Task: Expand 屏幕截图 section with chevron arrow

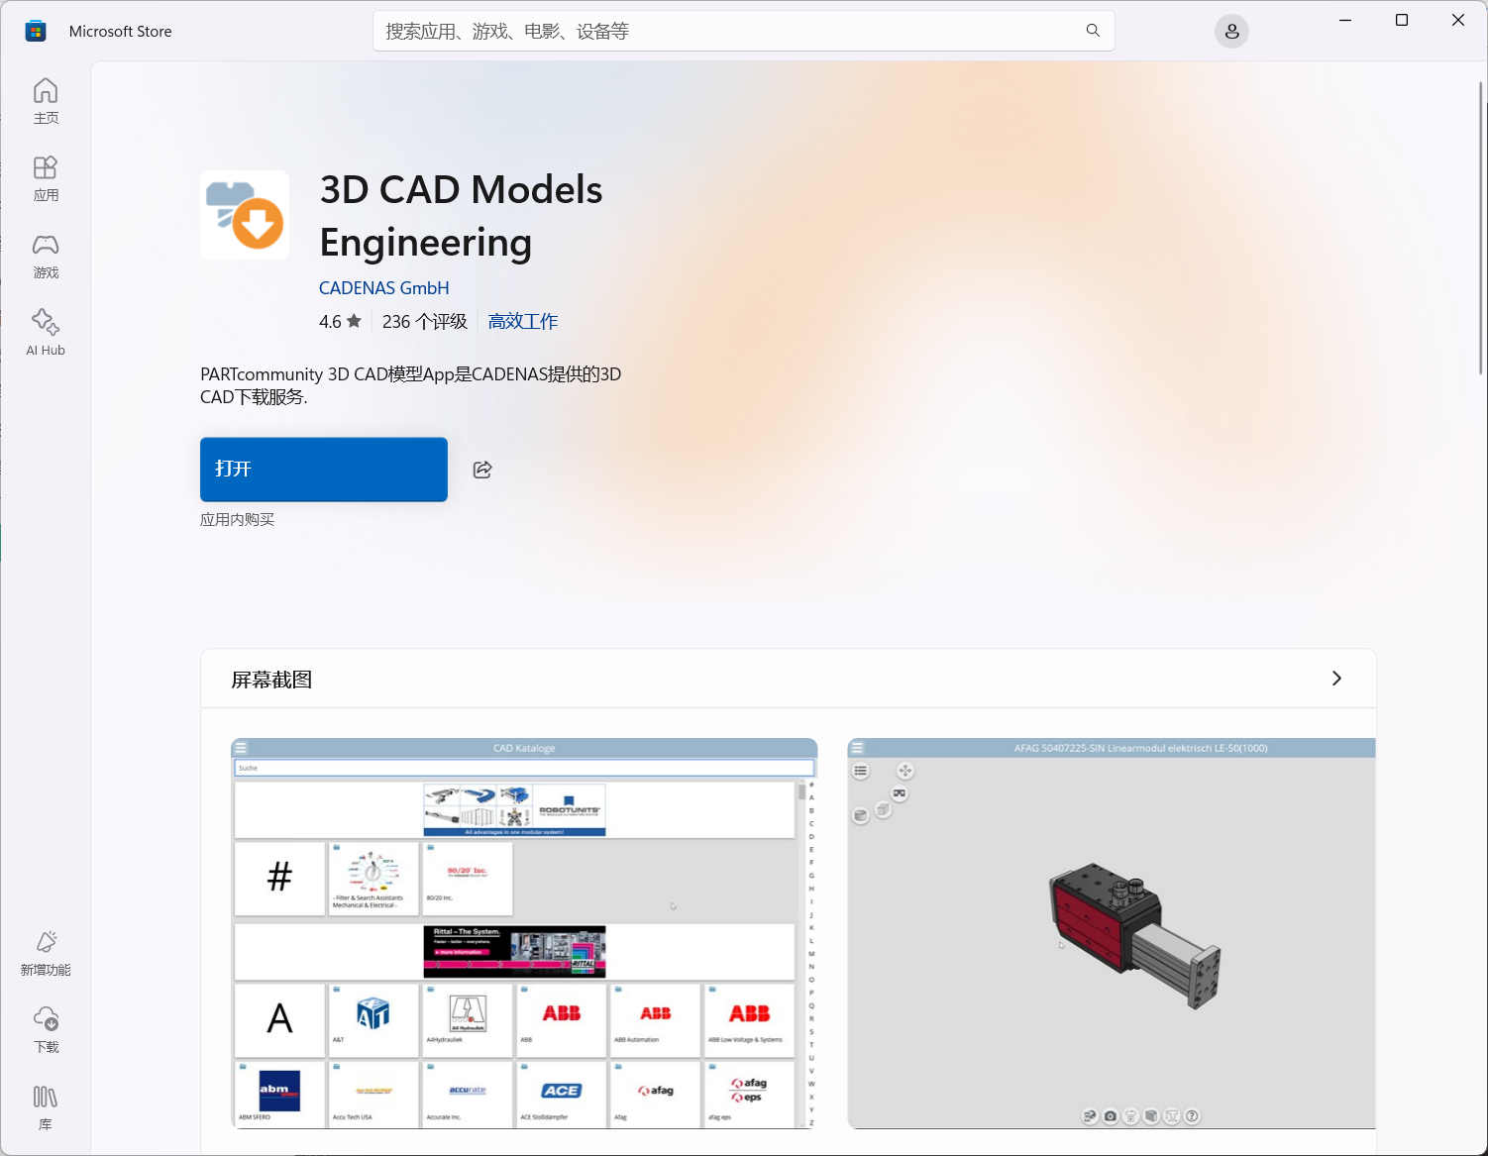Action: pyautogui.click(x=1336, y=679)
